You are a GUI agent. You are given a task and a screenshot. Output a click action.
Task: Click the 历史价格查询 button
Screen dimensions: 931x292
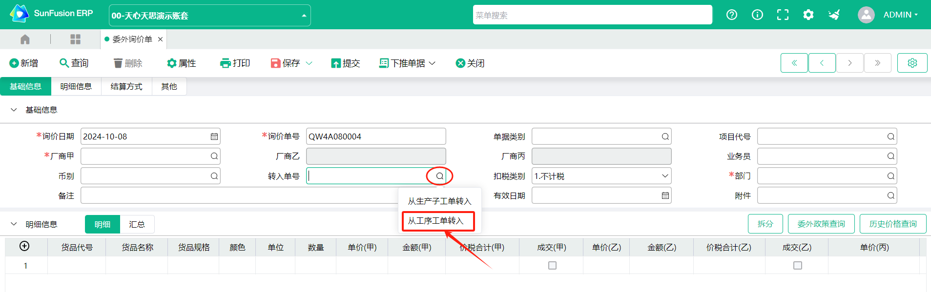(892, 224)
